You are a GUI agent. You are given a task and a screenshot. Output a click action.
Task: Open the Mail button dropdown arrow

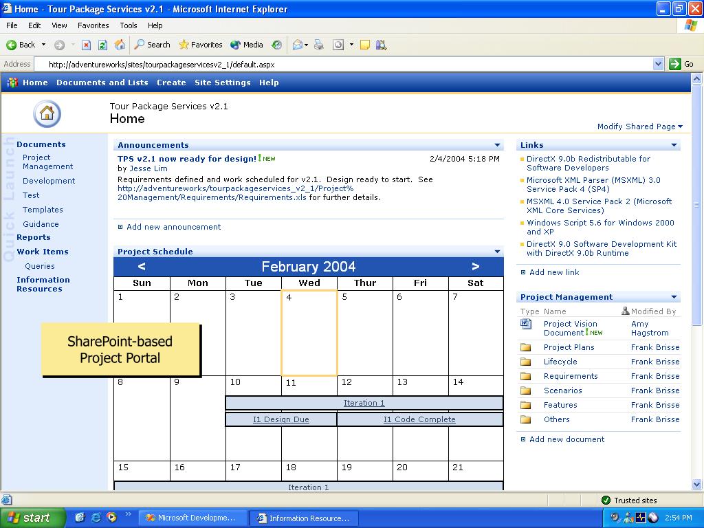click(306, 45)
